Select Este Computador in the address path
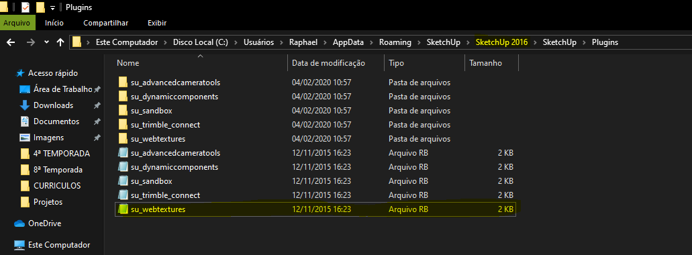 [127, 42]
